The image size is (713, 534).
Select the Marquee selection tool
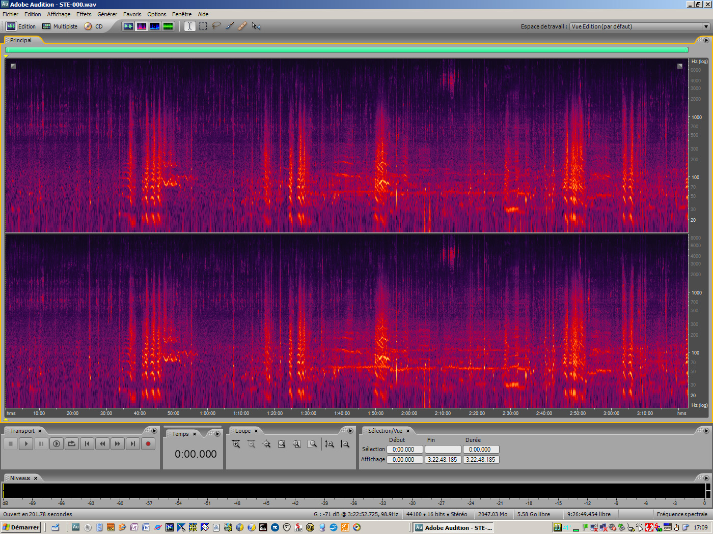203,26
